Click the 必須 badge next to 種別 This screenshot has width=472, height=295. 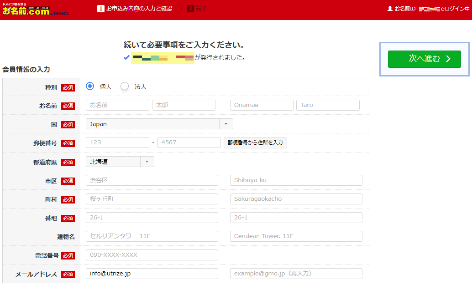point(68,87)
